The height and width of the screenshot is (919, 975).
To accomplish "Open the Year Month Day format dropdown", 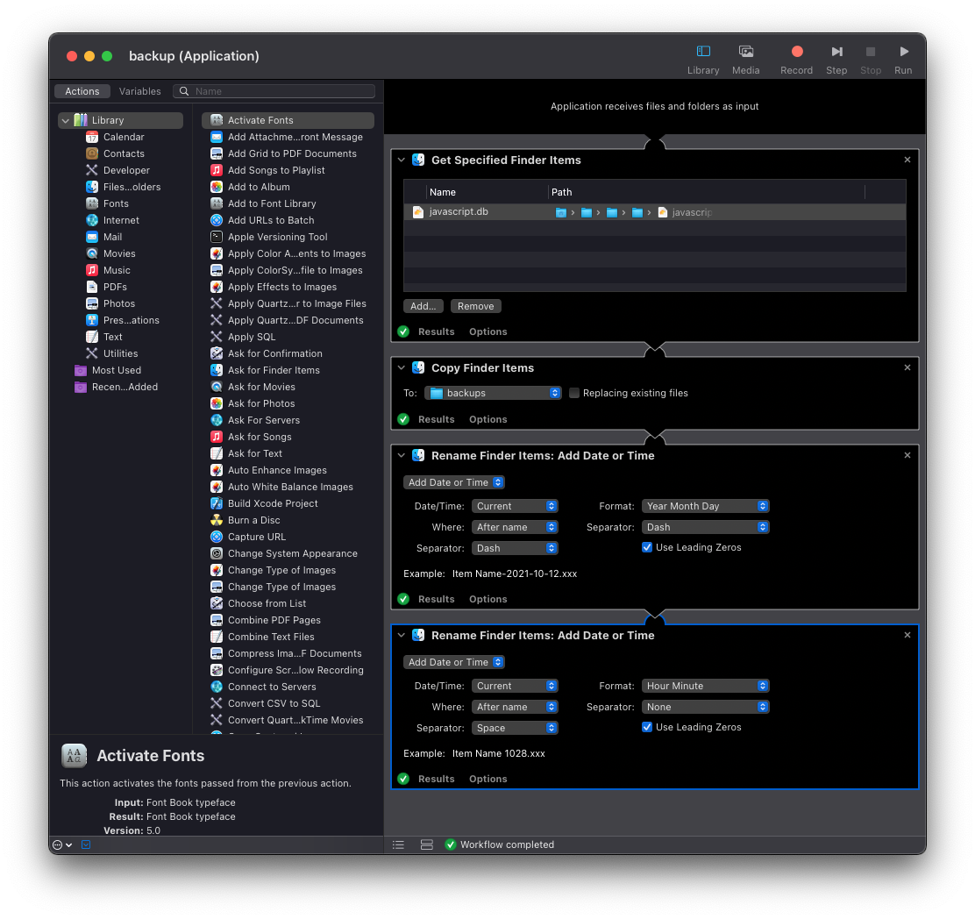I will 706,506.
